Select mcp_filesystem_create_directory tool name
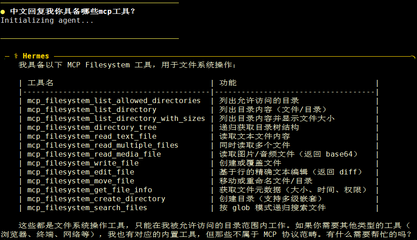Screen dimensions: 417x240 click(96, 199)
